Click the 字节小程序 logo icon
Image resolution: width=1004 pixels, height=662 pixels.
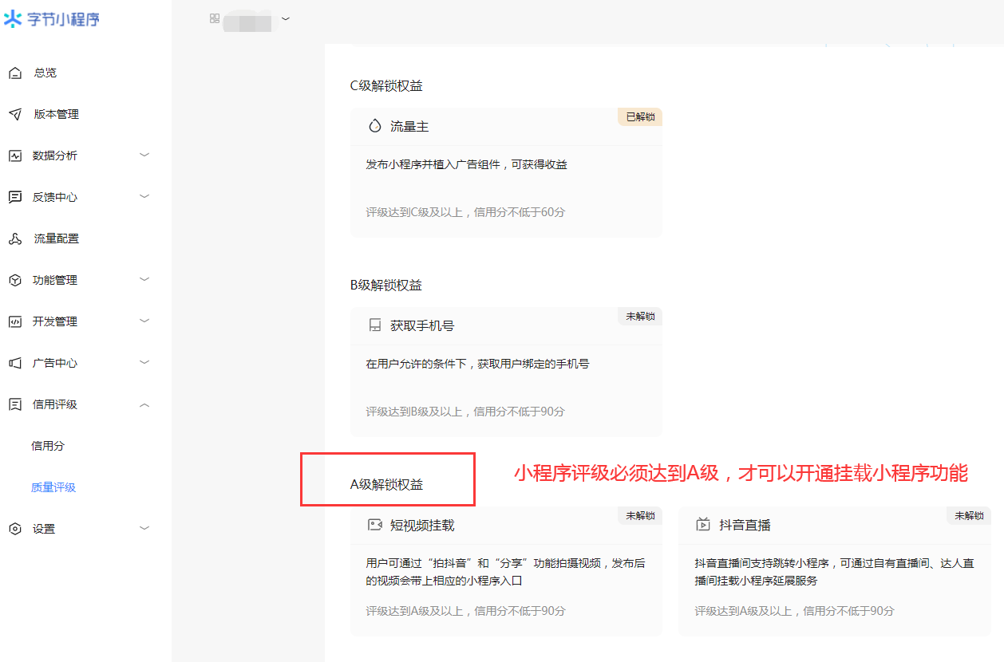coord(14,19)
